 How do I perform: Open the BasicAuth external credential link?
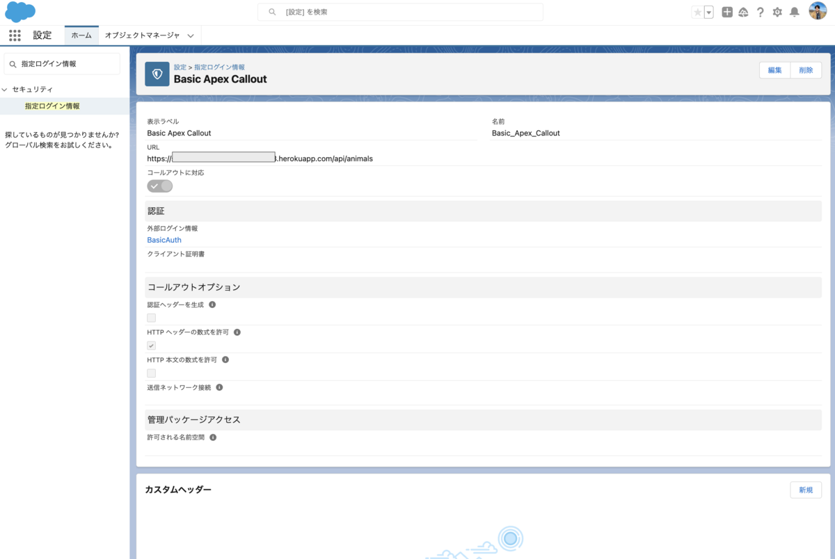tap(164, 240)
